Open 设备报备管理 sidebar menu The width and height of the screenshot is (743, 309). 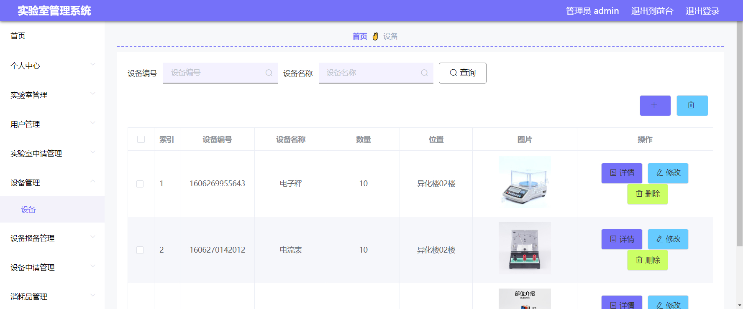[52, 238]
